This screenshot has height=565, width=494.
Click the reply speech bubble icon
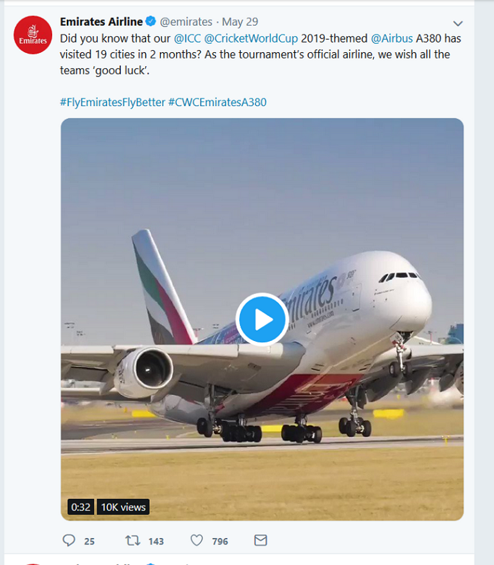point(69,541)
